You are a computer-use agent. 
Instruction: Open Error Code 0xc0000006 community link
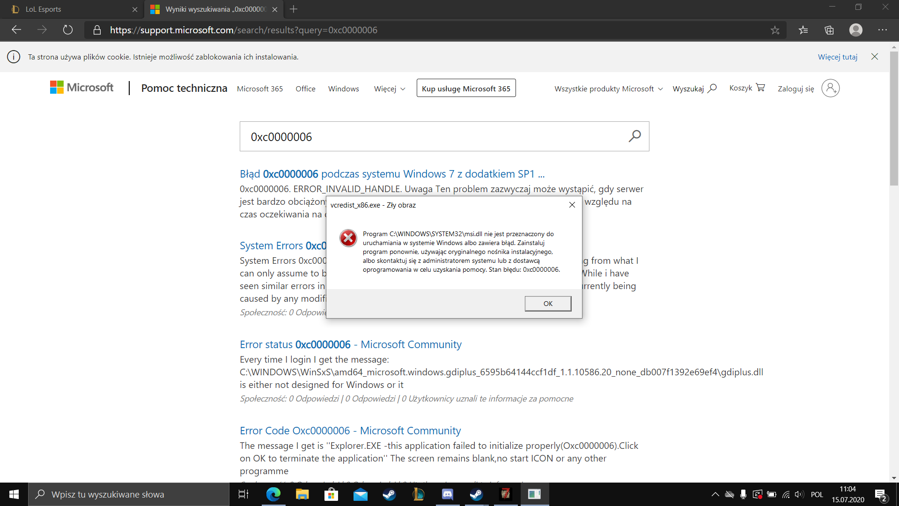point(350,431)
